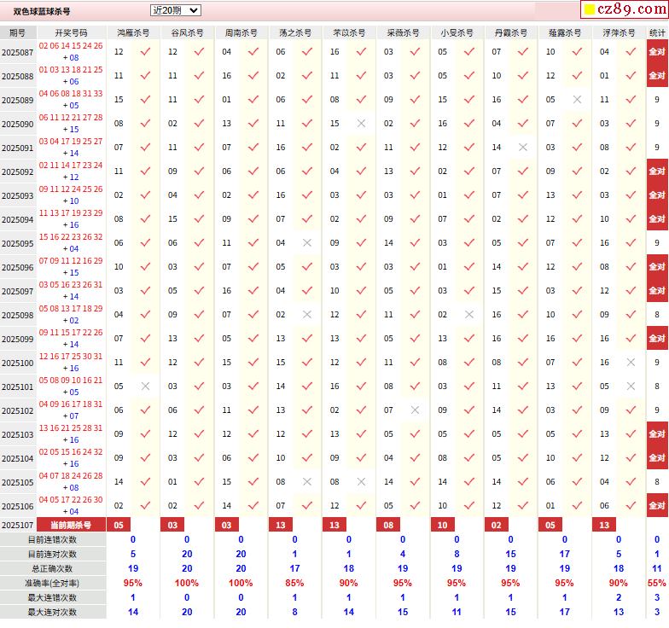Click the X mark in 小旻杀号 row 2025098
Screen dimensions: 669x628
point(468,315)
